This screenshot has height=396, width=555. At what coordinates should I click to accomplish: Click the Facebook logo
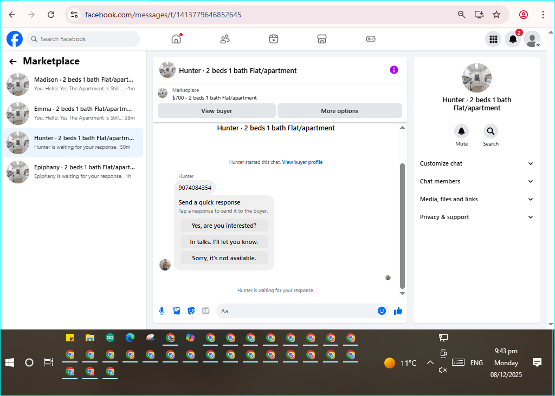[x=15, y=39]
